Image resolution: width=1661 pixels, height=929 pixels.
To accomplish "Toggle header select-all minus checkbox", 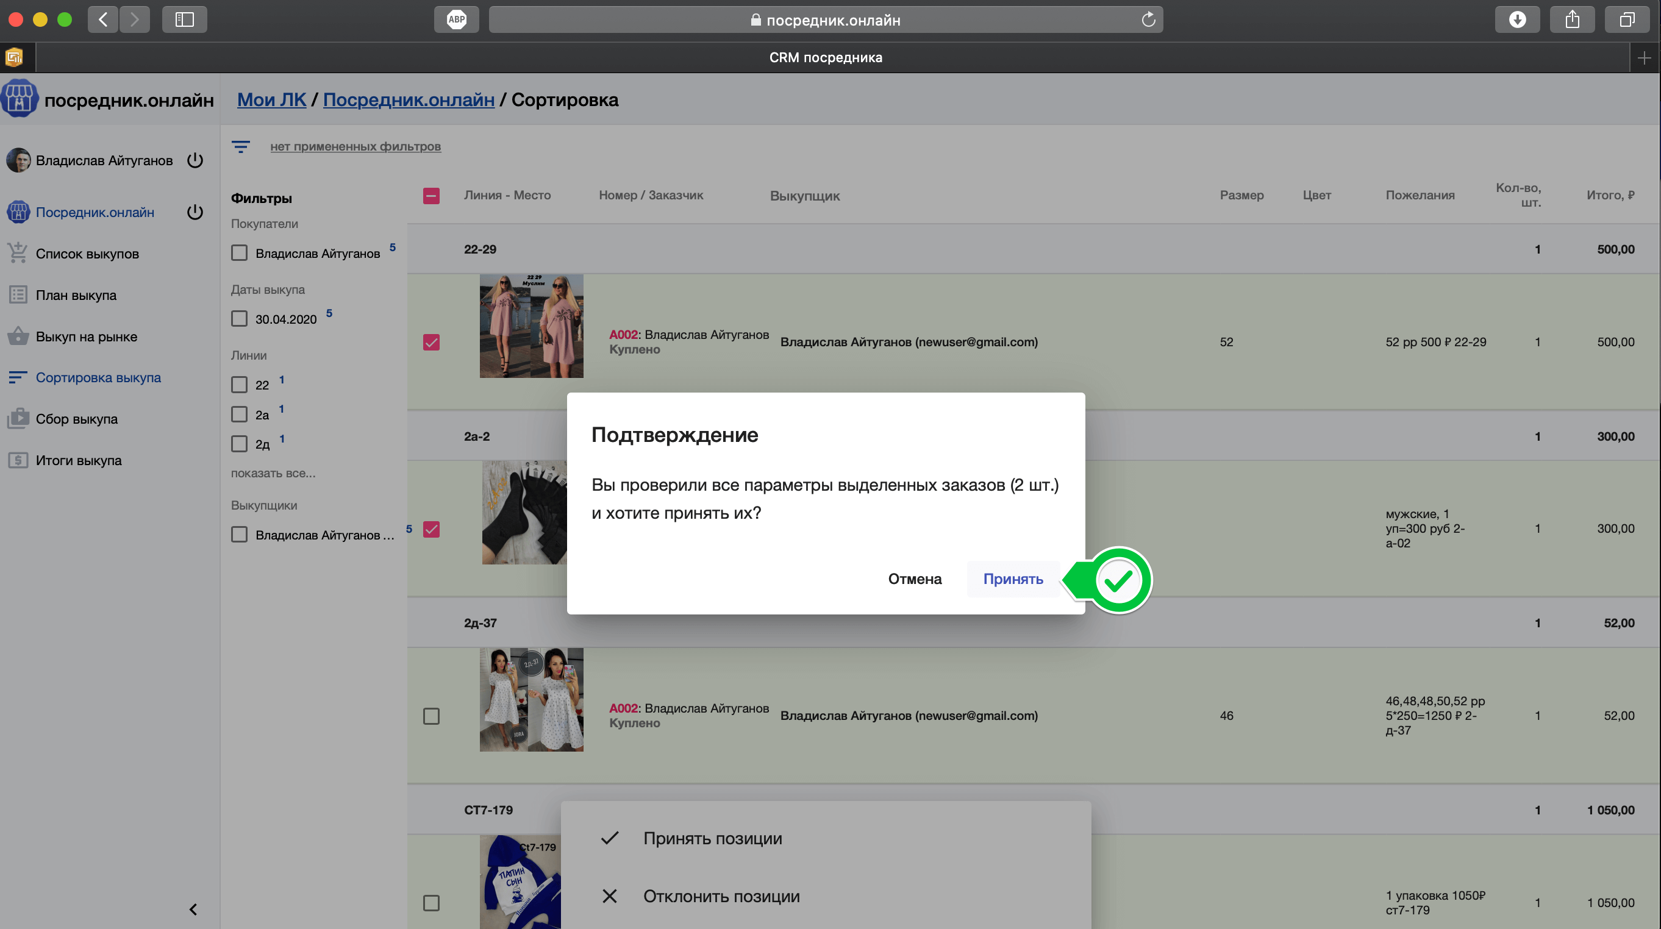I will [431, 195].
